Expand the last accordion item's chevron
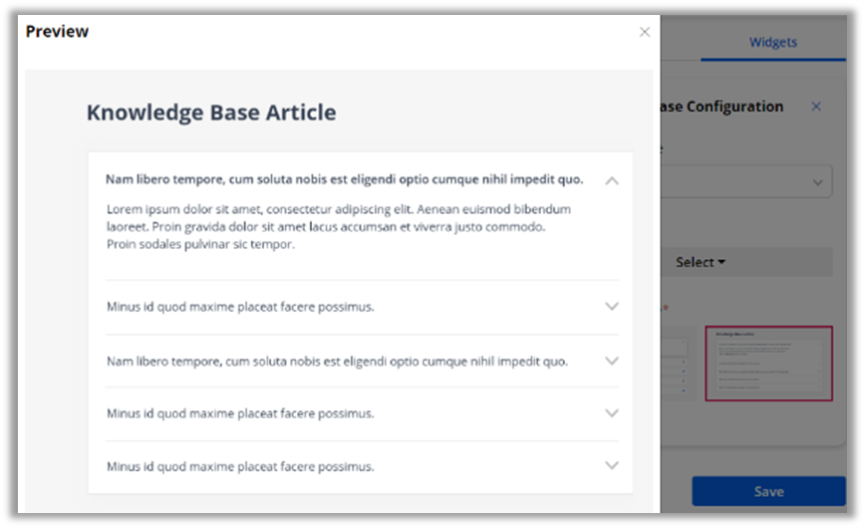865x528 pixels. pyautogui.click(x=612, y=466)
